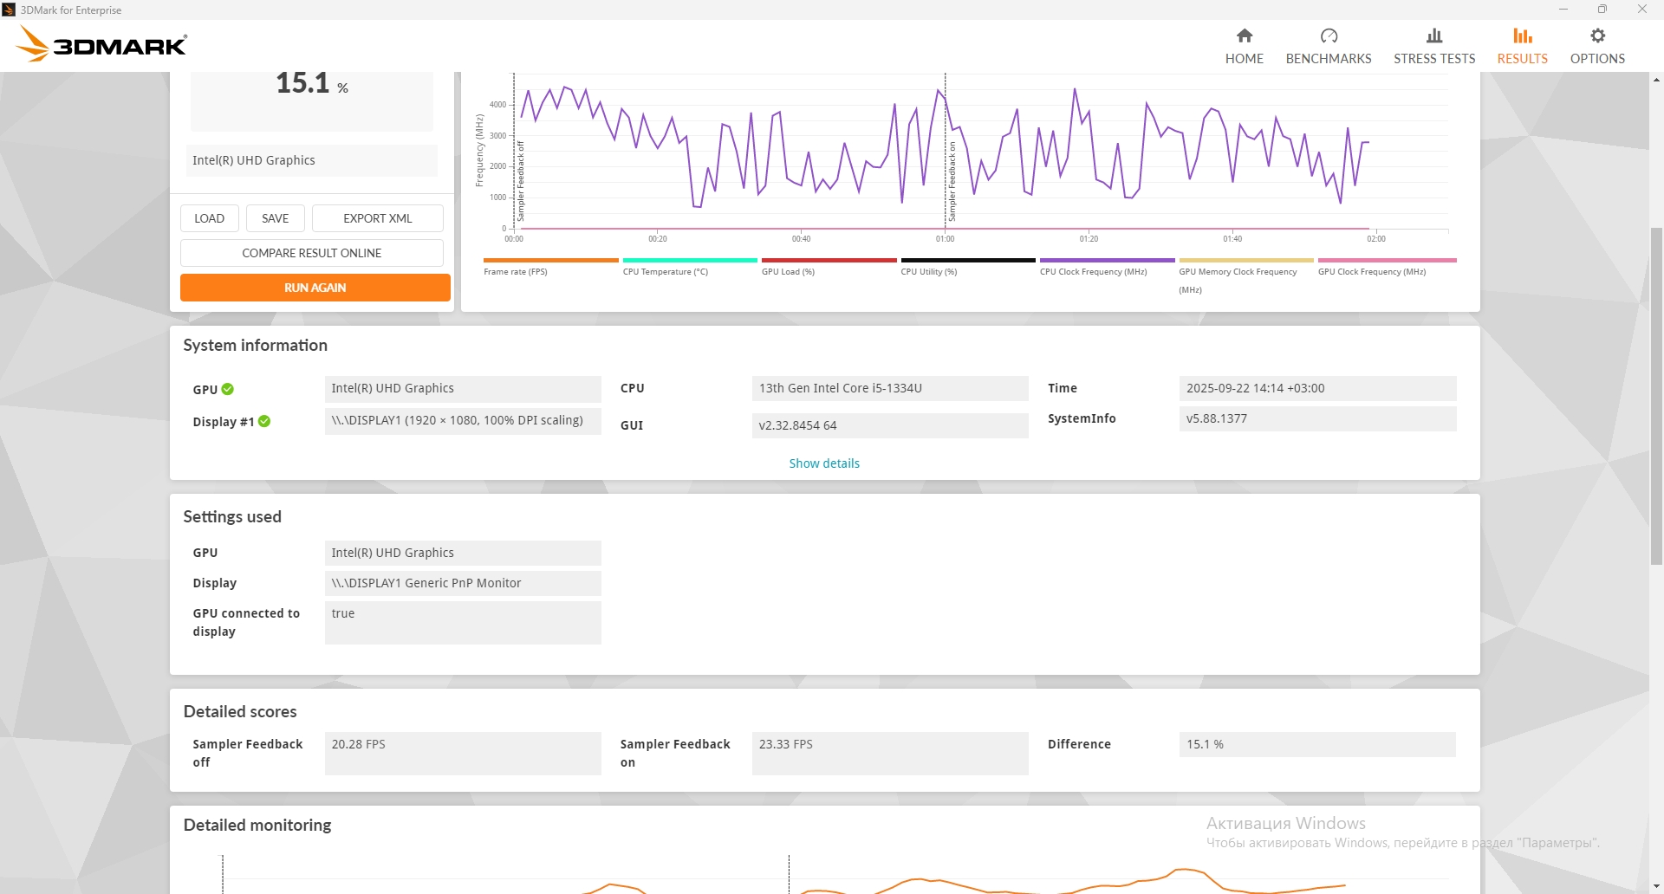
Task: Click the 3DMark logo
Action: (x=102, y=44)
